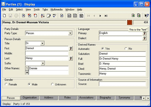Switch to the Organisation tab

tap(30, 98)
